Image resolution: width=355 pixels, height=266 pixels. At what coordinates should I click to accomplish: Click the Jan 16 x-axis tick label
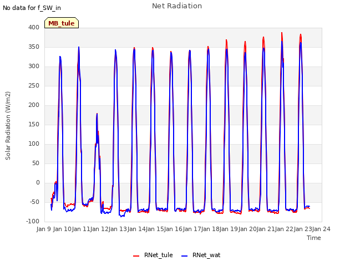pos(174,229)
